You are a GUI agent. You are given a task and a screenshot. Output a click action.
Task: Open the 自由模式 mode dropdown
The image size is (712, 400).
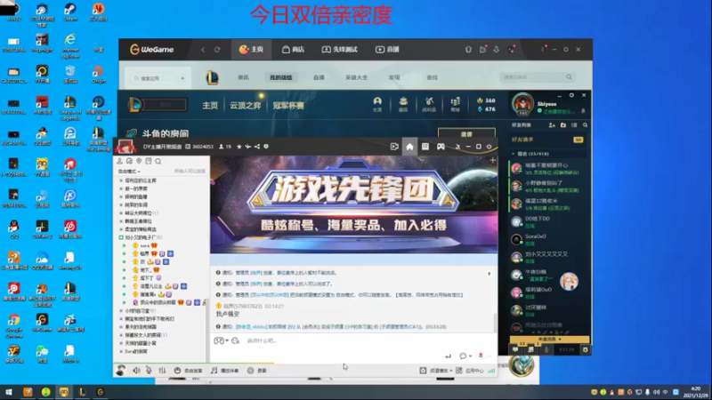pyautogui.click(x=129, y=172)
